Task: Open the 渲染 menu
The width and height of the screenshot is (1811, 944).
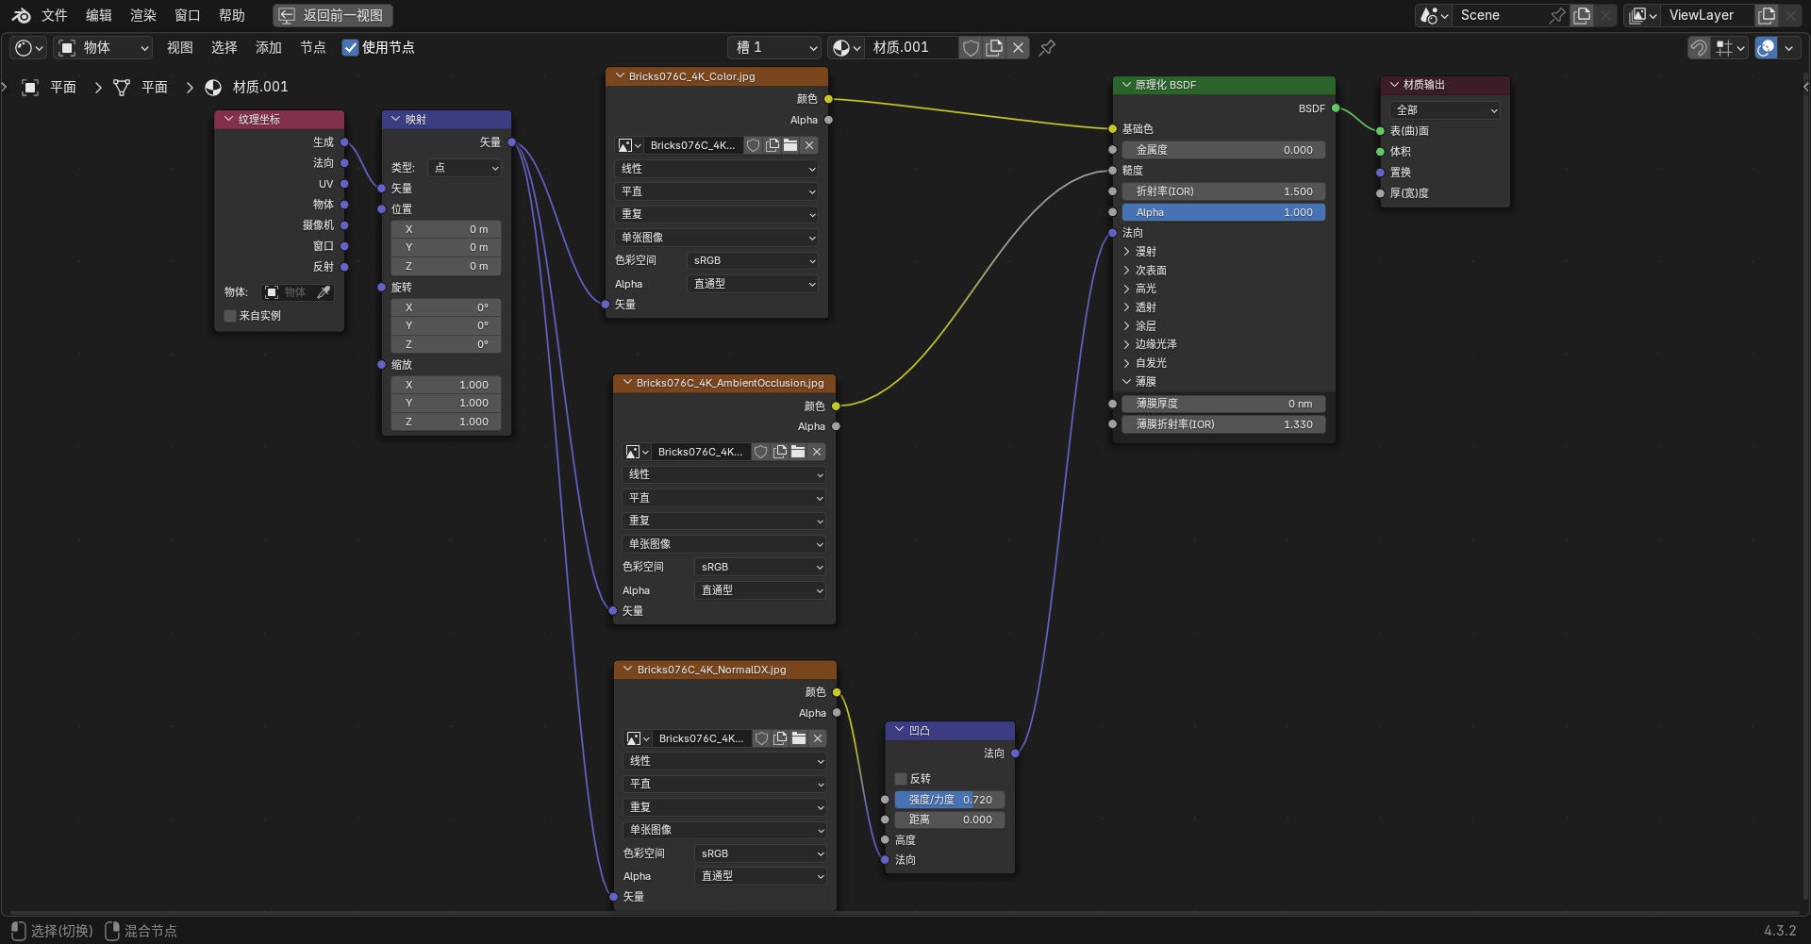Action: tap(142, 15)
